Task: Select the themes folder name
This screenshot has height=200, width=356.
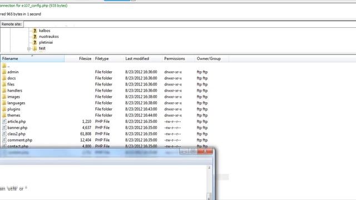Action: point(14,115)
